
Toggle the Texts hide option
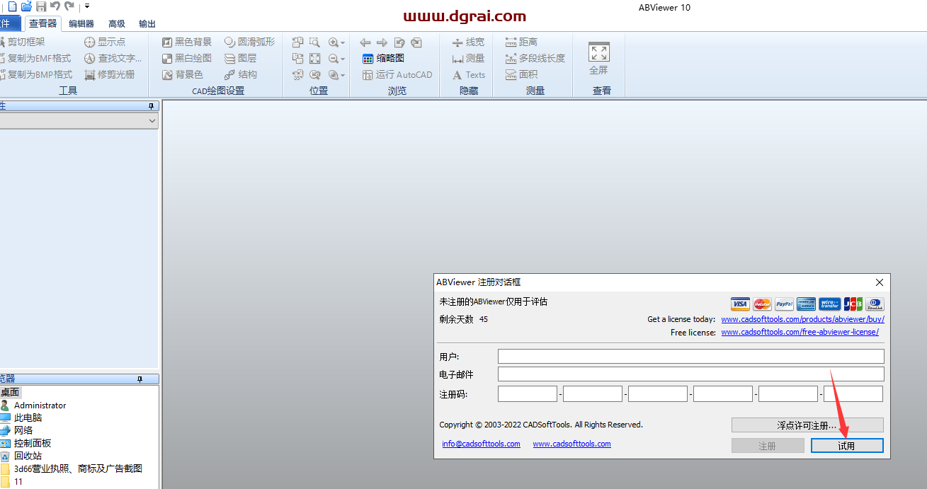click(x=468, y=74)
